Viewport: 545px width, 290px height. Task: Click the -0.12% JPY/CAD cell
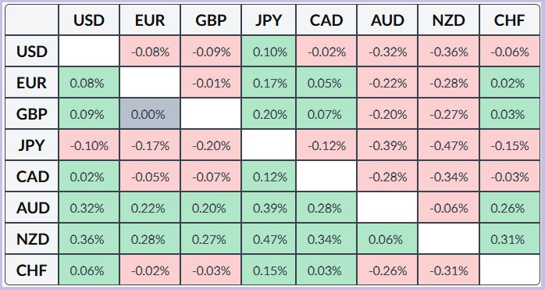coord(326,145)
